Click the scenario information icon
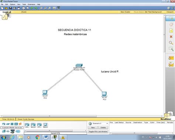 coord(90,123)
